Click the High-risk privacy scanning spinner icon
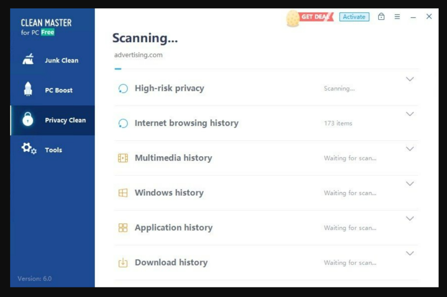 (x=123, y=89)
